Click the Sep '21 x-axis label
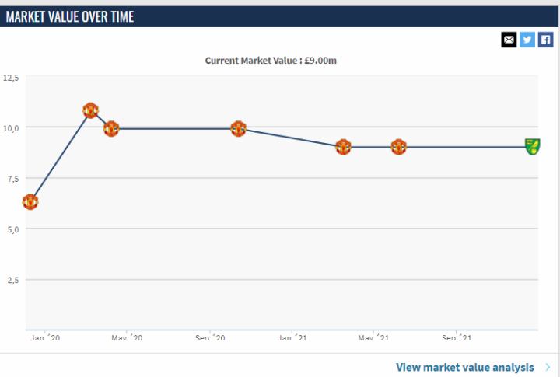Screen dimensions: 560x377 pyautogui.click(x=455, y=338)
